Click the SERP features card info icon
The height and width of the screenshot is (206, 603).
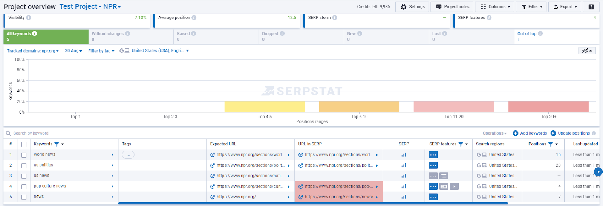(x=489, y=18)
